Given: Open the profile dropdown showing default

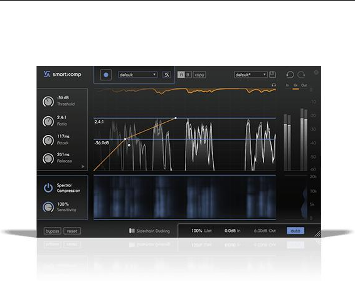Looking at the screenshot, I should (x=137, y=75).
